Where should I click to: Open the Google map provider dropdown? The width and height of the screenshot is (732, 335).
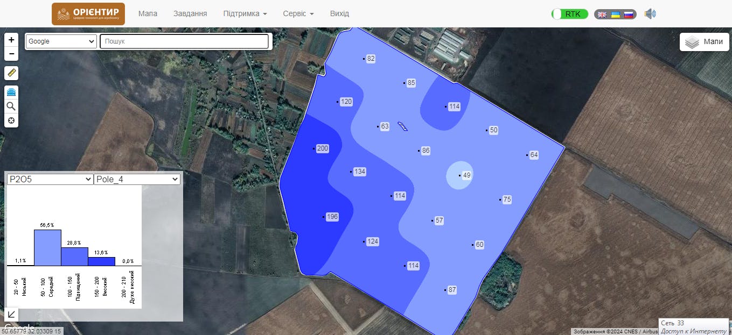tap(61, 41)
